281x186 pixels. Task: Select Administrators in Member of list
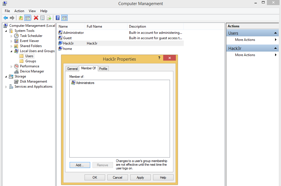(85, 83)
